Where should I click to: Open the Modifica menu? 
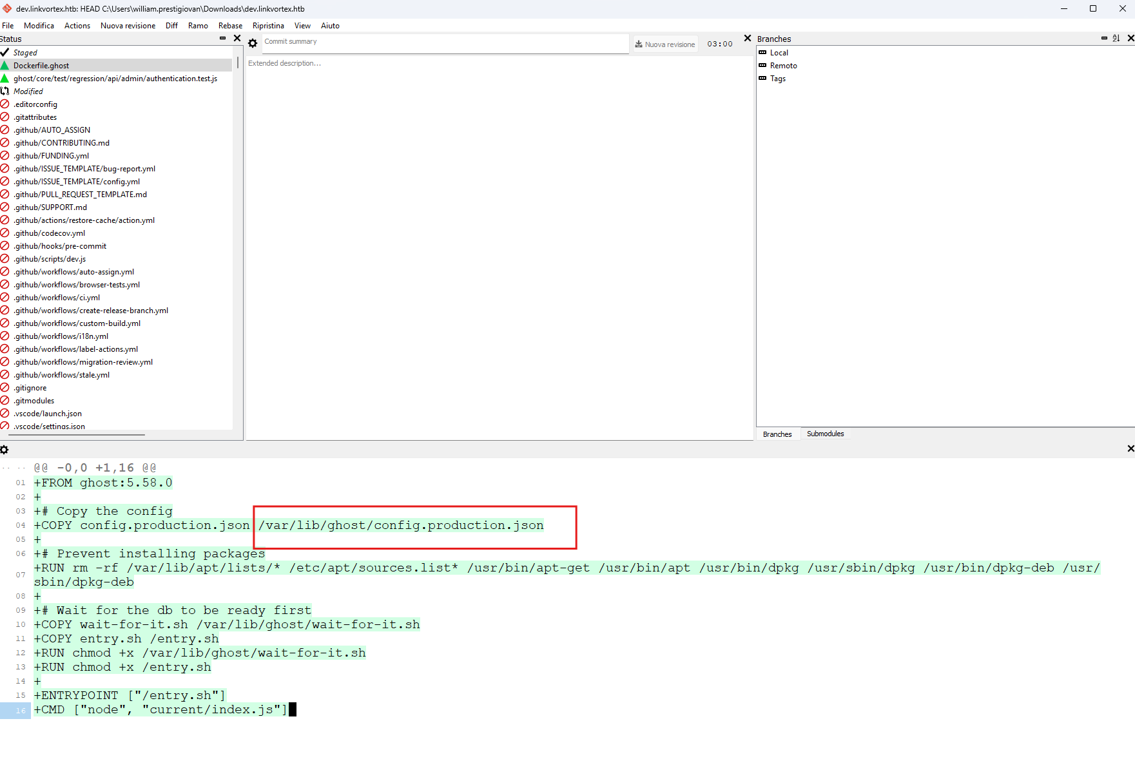click(39, 26)
